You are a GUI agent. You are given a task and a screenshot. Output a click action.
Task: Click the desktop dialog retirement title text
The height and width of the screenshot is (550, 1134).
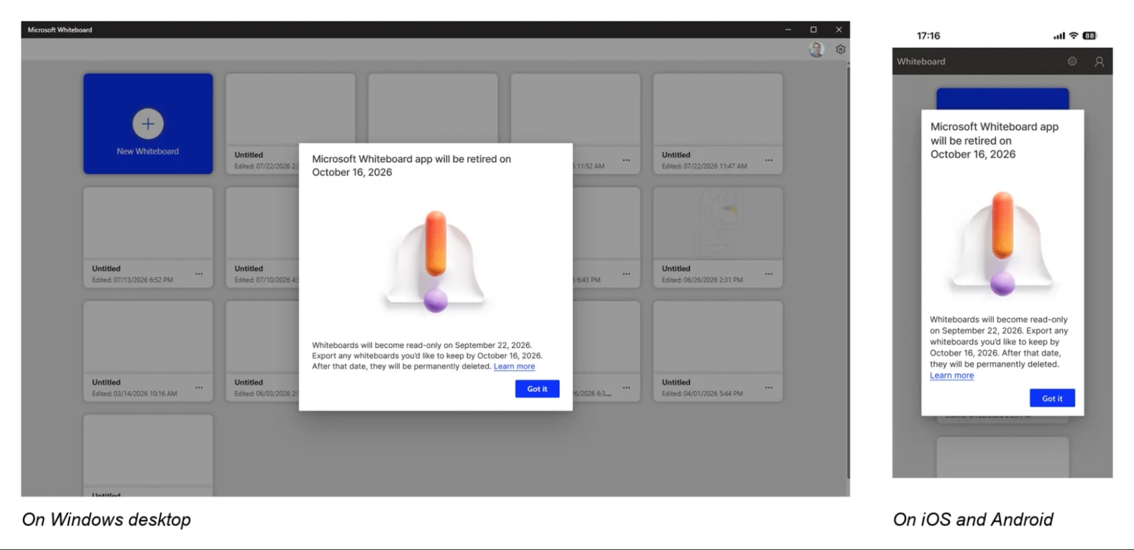[411, 165]
